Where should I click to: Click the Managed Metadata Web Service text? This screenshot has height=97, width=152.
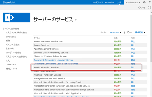tap(49, 79)
